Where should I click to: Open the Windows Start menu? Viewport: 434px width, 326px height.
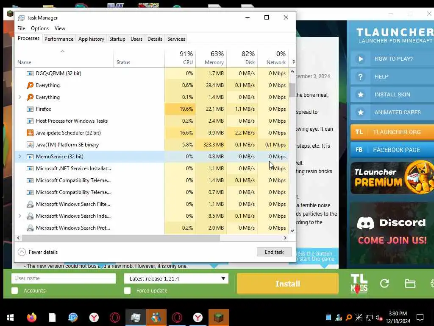click(x=10, y=318)
